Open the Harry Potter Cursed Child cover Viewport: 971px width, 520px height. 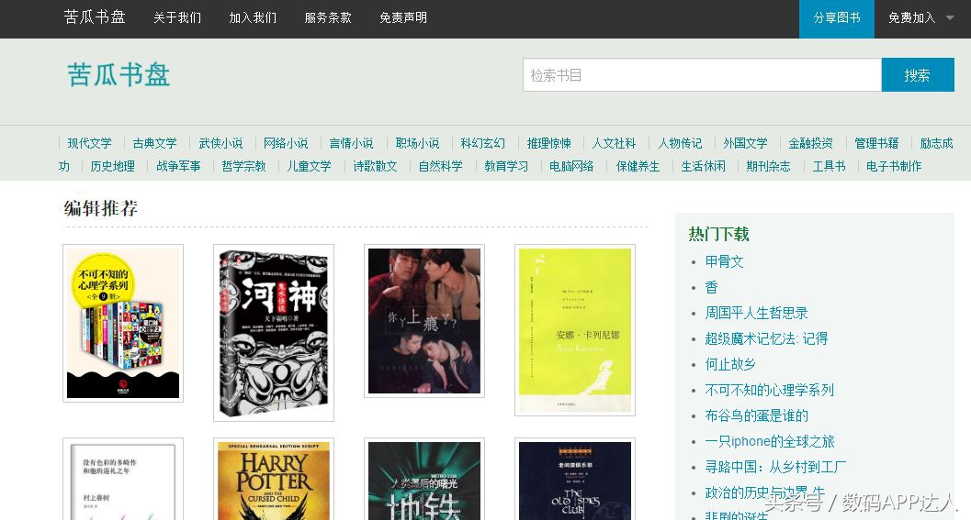(x=274, y=480)
